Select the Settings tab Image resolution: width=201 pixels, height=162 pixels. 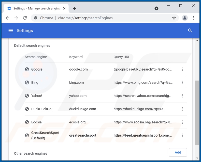pyautogui.click(x=36, y=8)
